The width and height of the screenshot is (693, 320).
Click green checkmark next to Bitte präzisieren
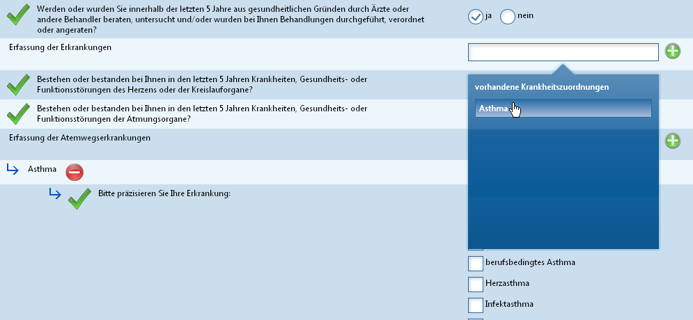pos(80,199)
